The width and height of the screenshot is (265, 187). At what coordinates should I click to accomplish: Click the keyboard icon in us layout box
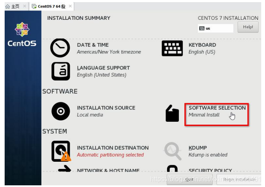click(x=202, y=28)
